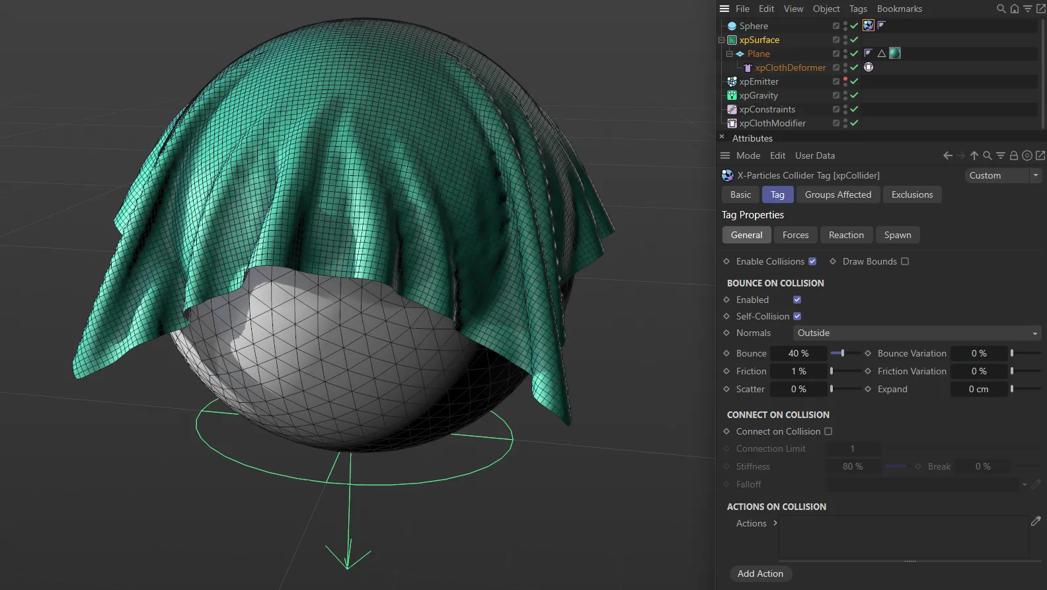This screenshot has height=590, width=1047.
Task: Switch to the Groups Affected tab
Action: pyautogui.click(x=838, y=194)
